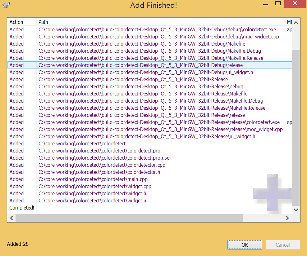Maximize the Add Finished window
The width and height of the screenshot is (307, 256).
click(278, 3)
